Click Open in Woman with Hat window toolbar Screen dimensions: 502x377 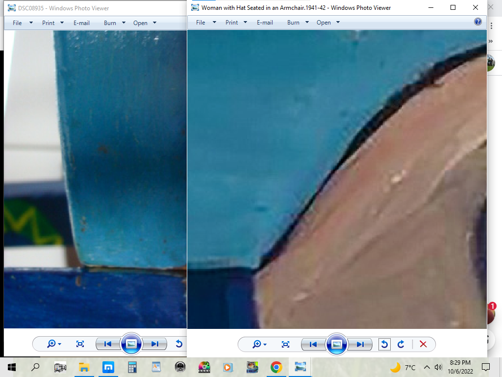pyautogui.click(x=324, y=23)
